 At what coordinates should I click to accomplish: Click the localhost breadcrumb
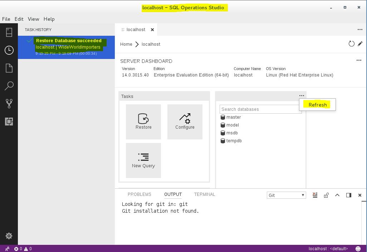pyautogui.click(x=151, y=44)
